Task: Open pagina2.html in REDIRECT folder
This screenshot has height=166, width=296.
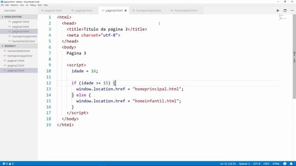Action: pos(16,65)
